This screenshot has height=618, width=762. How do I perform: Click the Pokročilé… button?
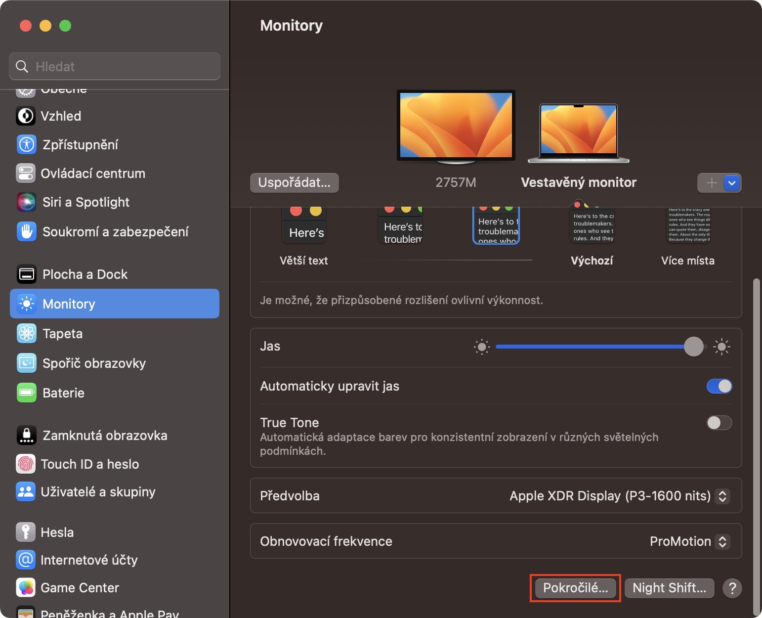(x=575, y=588)
